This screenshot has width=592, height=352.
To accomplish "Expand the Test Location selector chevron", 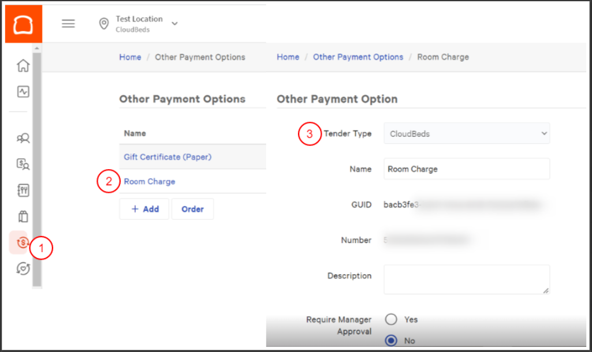I will 174,24.
